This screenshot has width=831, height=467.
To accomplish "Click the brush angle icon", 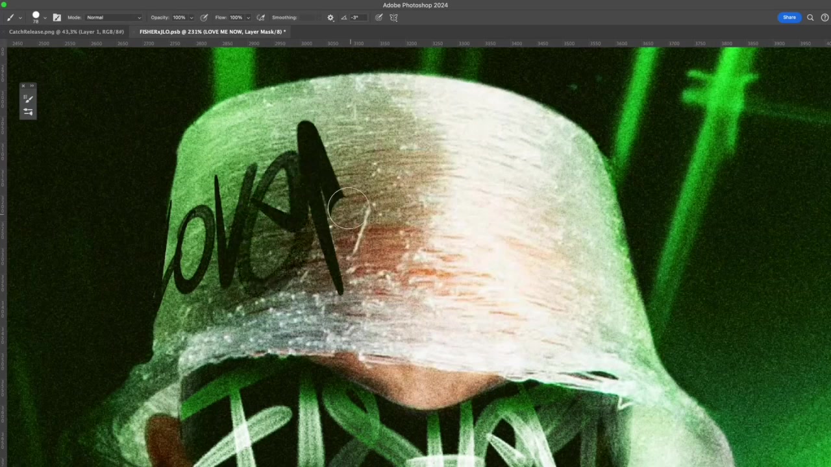I will [x=343, y=18].
